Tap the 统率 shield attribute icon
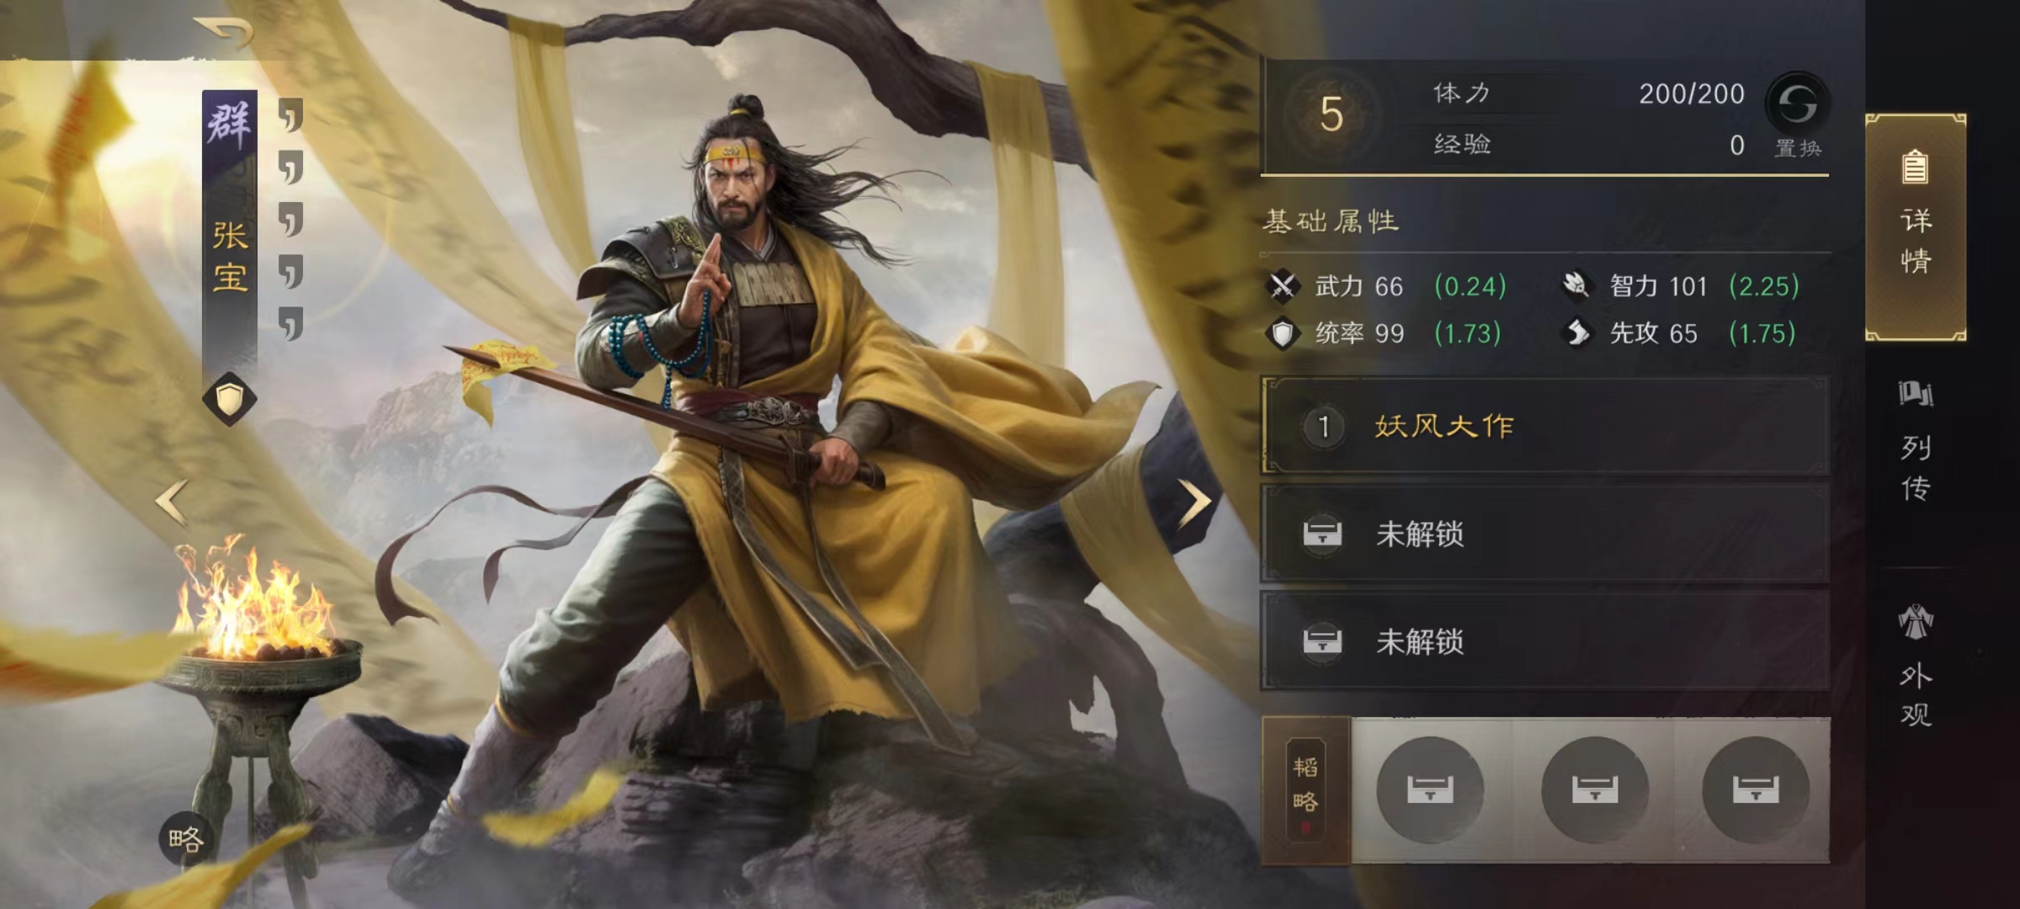This screenshot has width=2020, height=909. (x=1283, y=333)
